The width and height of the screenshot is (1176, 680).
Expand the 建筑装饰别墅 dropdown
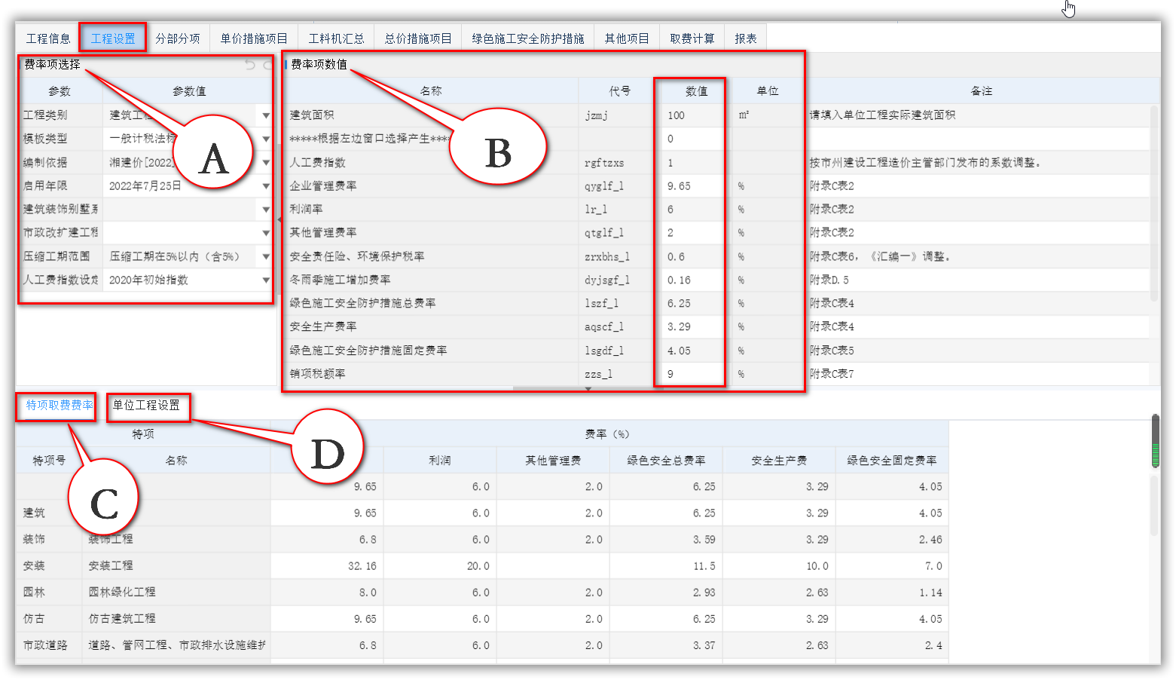pos(265,209)
